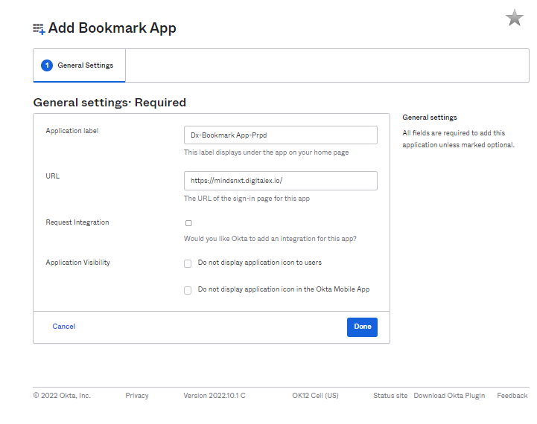
Task: Click the General settings help heading on right
Action: (430, 118)
